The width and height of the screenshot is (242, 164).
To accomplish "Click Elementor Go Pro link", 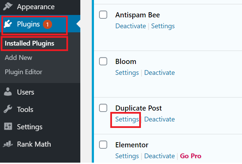I will (x=191, y=156).
